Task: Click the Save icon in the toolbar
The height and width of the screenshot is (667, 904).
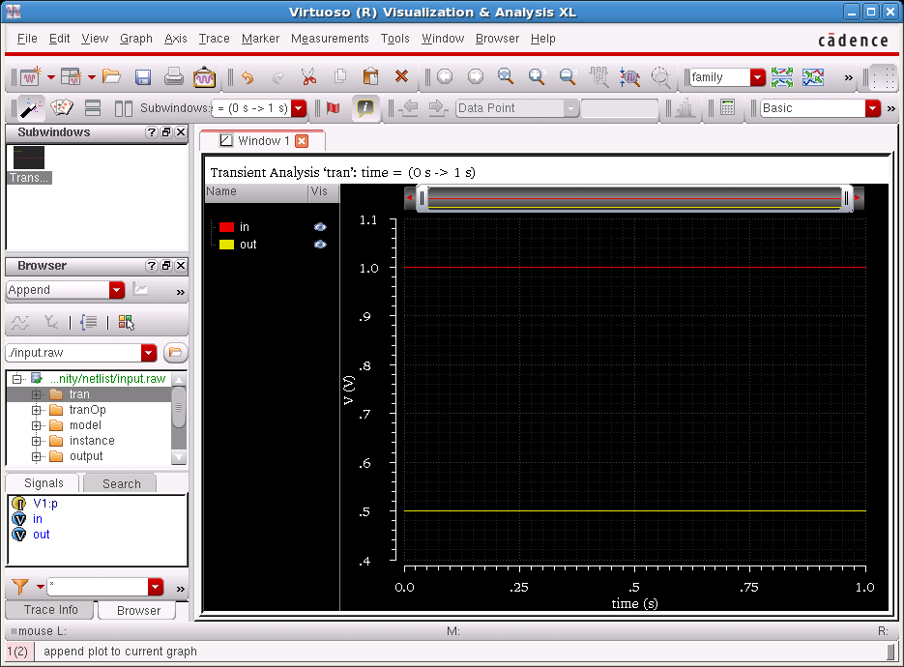Action: pyautogui.click(x=143, y=77)
